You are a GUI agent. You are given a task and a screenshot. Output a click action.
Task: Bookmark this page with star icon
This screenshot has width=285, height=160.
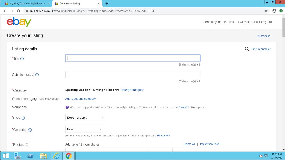pos(266,11)
